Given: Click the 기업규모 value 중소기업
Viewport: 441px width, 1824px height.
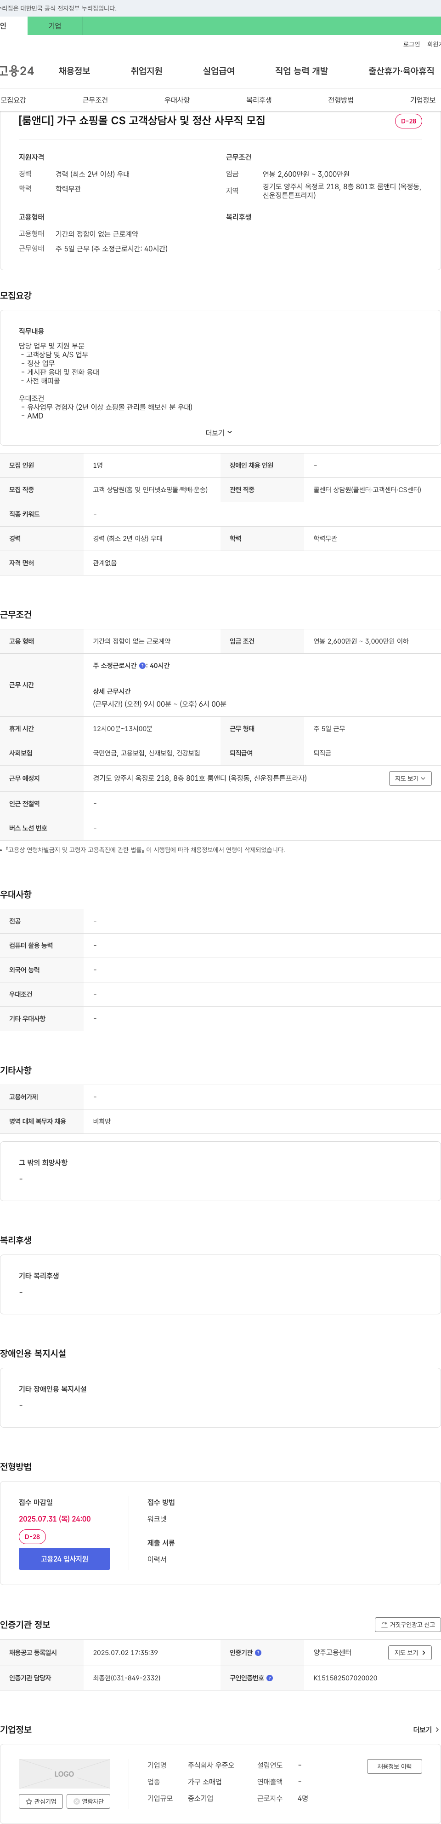Looking at the screenshot, I should [200, 1799].
